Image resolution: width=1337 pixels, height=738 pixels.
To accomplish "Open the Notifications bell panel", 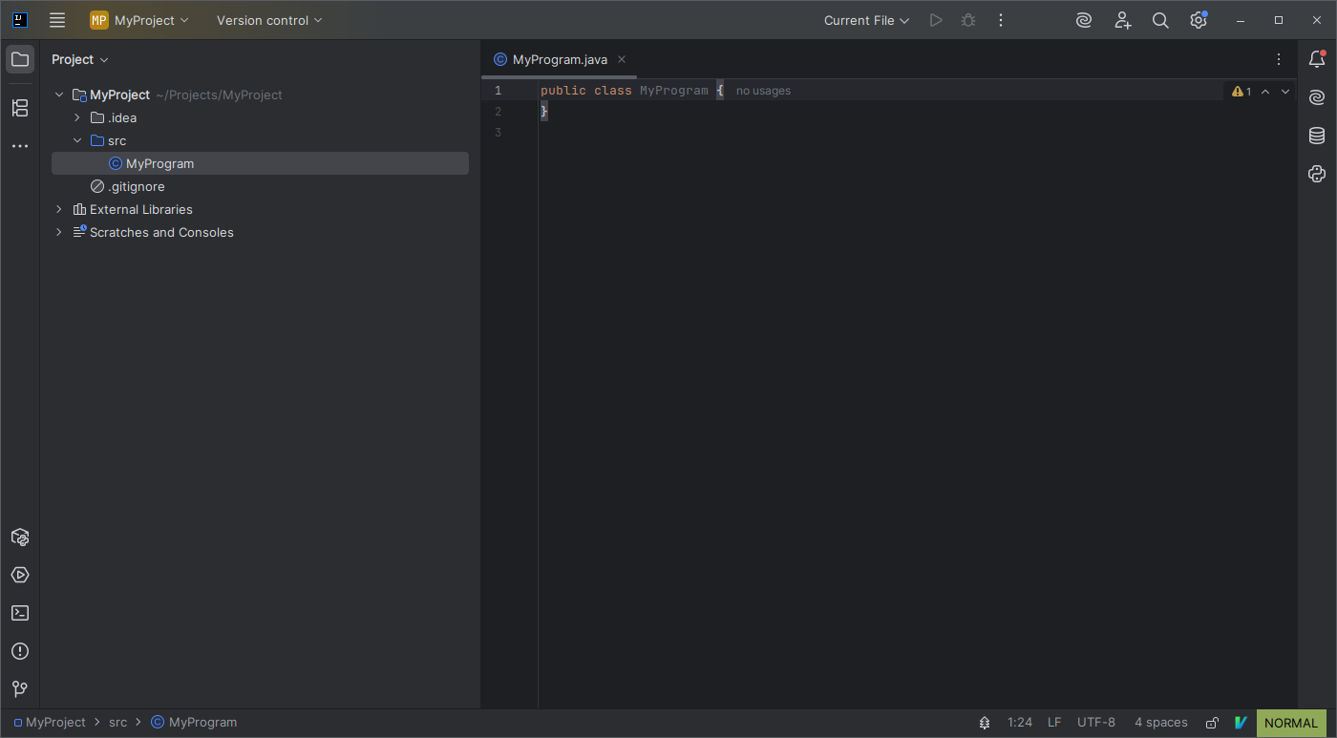I will point(1317,59).
